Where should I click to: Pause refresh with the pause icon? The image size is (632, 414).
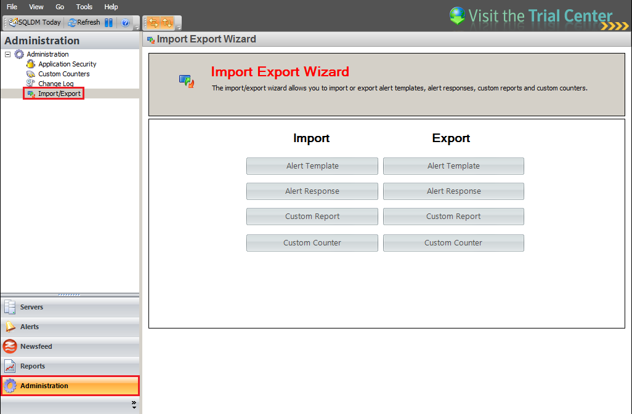point(108,23)
